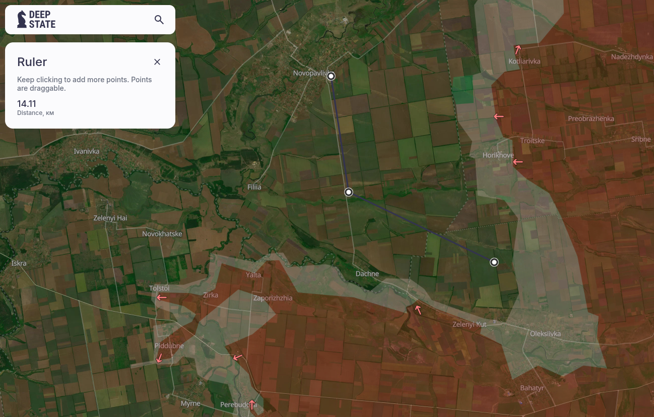Screen dimensions: 654x417
Task: Click the Bahatyr map label
Action: [532, 388]
